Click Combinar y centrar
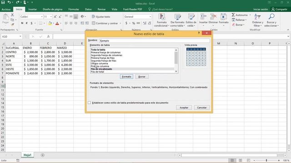The height and width of the screenshot is (163, 291). pyautogui.click(x=105, y=23)
